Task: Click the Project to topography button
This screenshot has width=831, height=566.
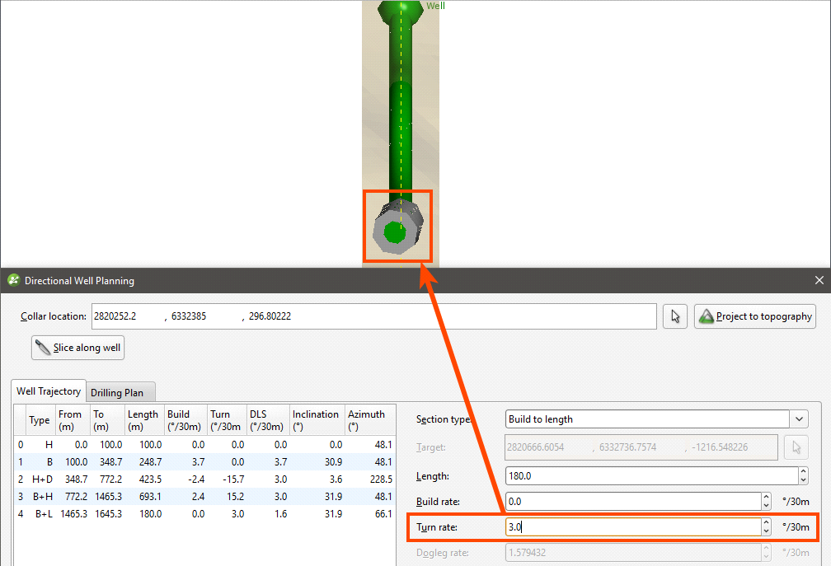Action: [755, 316]
